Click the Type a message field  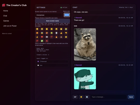click(109, 97)
